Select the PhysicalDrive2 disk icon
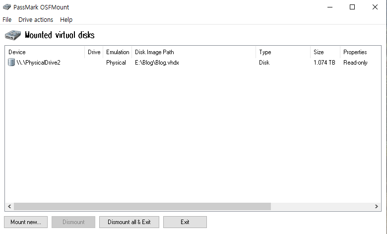 click(11, 62)
